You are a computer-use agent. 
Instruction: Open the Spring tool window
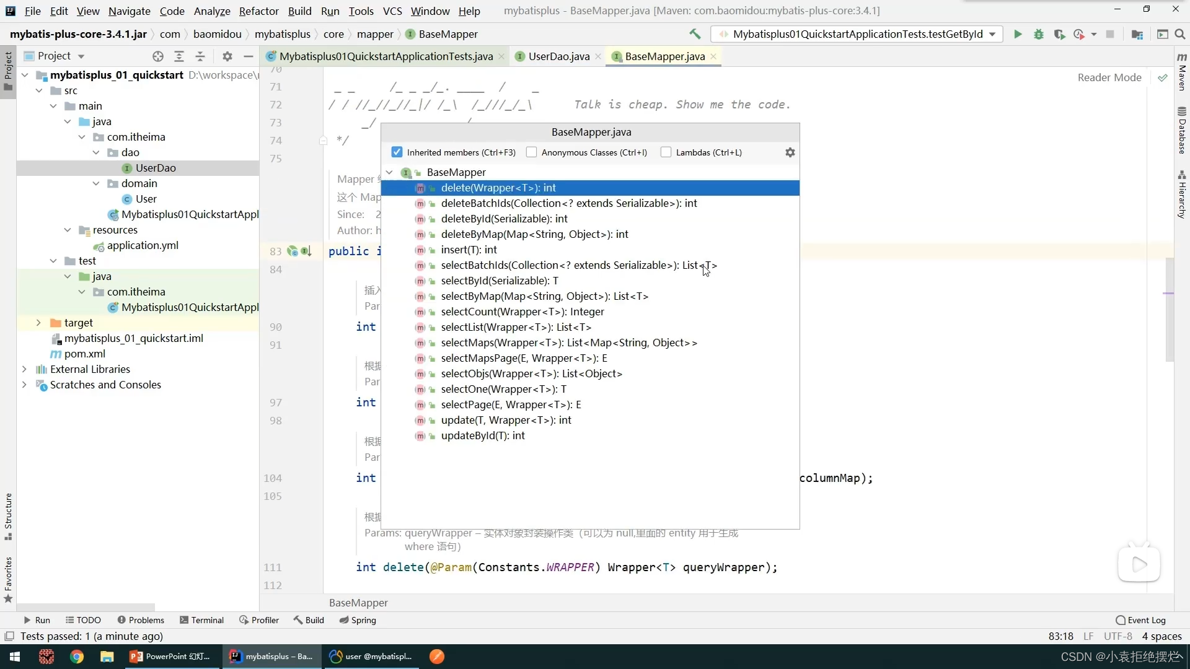358,620
